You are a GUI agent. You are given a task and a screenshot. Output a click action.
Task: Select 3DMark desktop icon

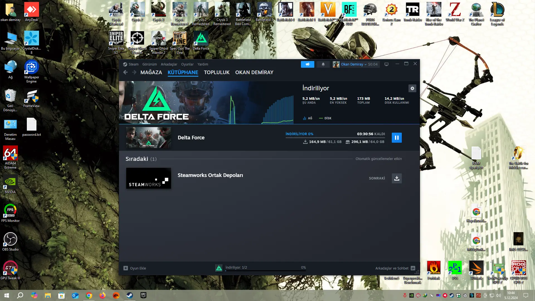(x=476, y=270)
